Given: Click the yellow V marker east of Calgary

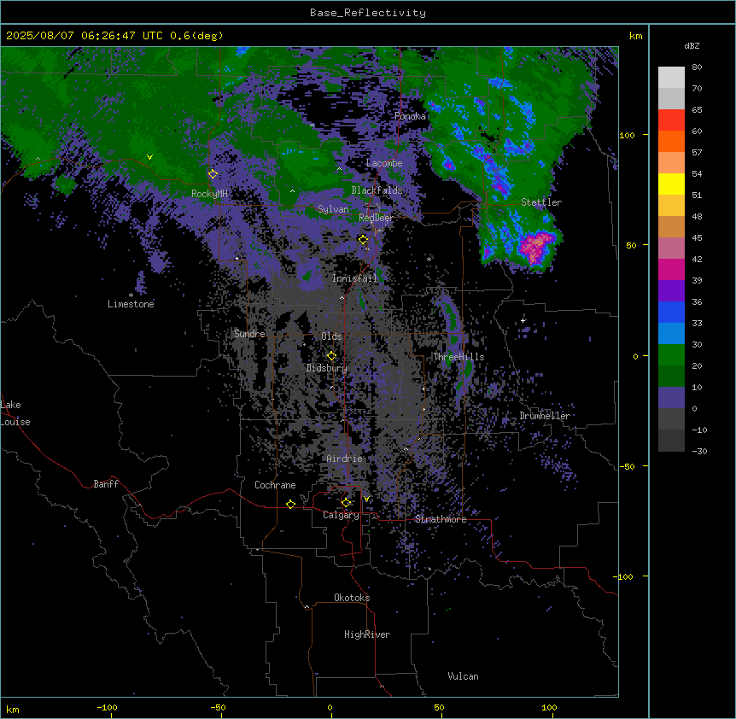Looking at the screenshot, I should (x=366, y=499).
